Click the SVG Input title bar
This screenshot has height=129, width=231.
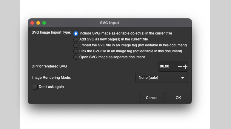[110, 23]
